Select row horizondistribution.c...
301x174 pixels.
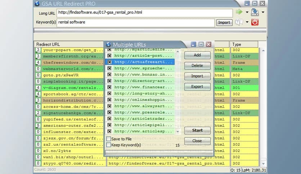click(73, 100)
